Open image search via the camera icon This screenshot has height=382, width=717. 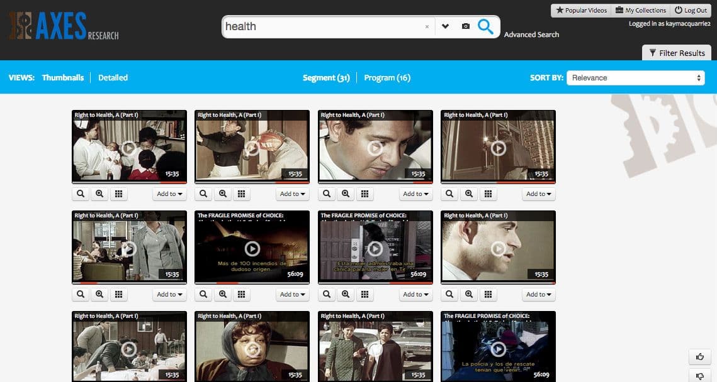(x=465, y=26)
